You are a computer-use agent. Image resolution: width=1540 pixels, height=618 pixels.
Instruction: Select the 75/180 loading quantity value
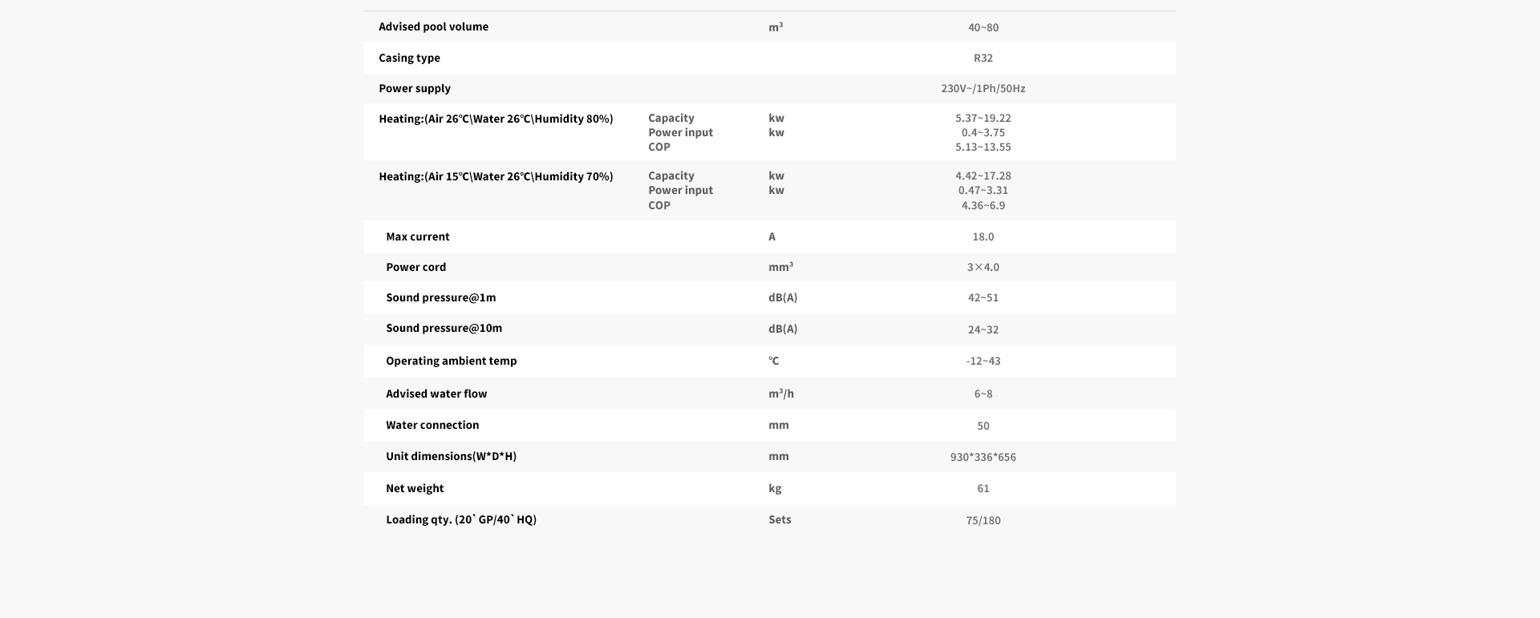pos(983,520)
